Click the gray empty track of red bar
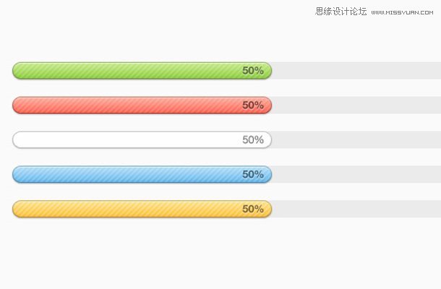This screenshot has width=441, height=289. 356,105
